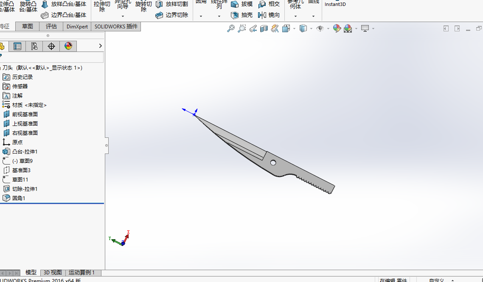Select Boundary Boss/Base 边界凸台/基体
Viewport: 483px width, 282px height.
[64, 15]
